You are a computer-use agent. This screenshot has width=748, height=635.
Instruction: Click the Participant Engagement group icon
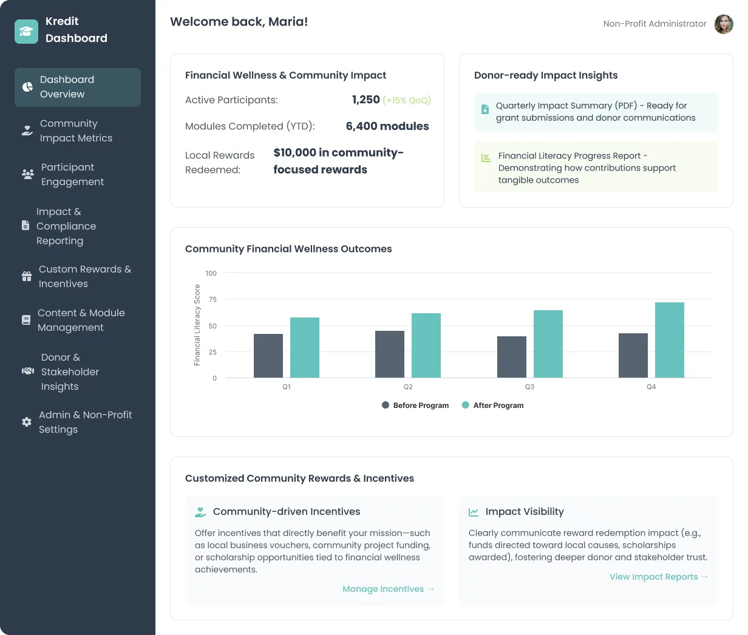pos(27,174)
